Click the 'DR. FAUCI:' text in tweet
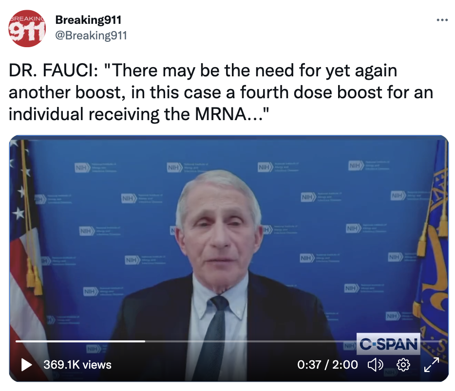This screenshot has width=455, height=391. [54, 71]
